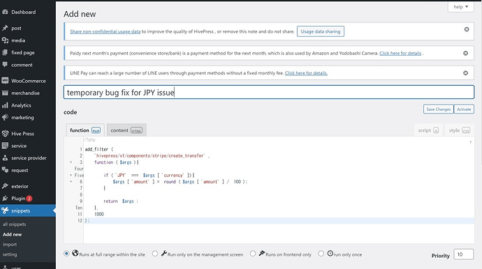Open the Hive Press icon
Image resolution: width=482 pixels, height=269 pixels.
pyautogui.click(x=5, y=133)
